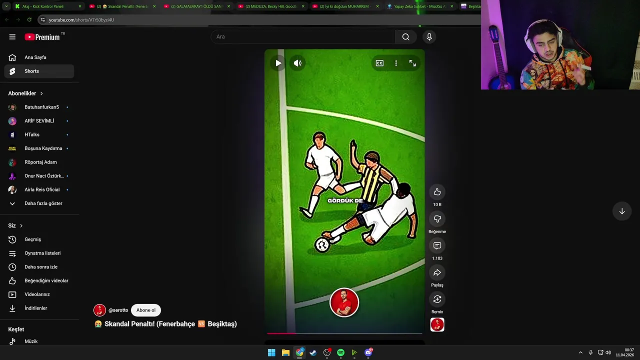Open the YouTube hamburger guide menu
Viewport: 640px width, 360px height.
click(x=12, y=37)
